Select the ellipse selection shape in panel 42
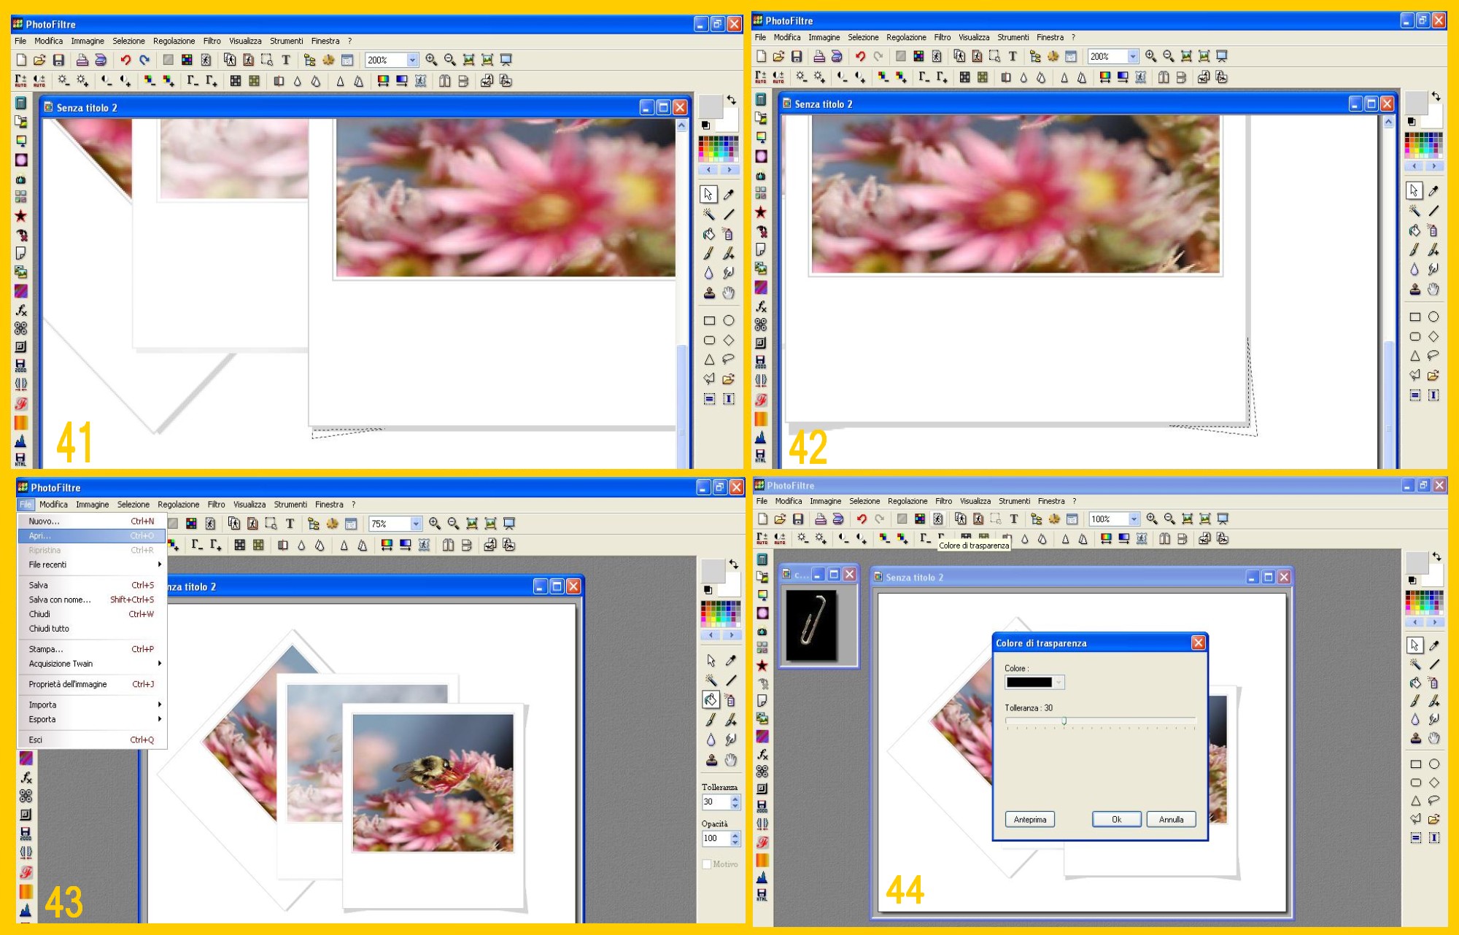This screenshot has height=935, width=1459. point(1433,317)
